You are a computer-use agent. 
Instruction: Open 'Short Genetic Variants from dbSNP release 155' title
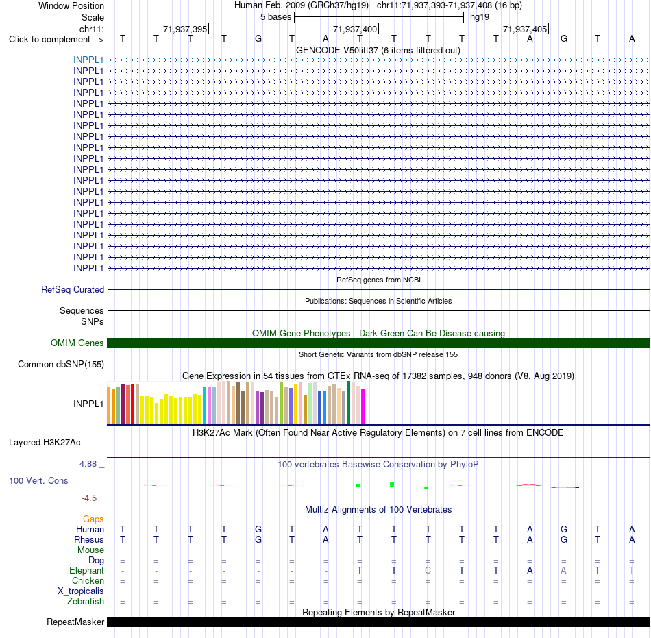[x=378, y=354]
